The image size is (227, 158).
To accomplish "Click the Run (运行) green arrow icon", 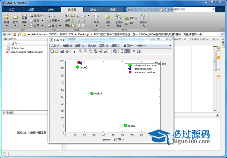I will pos(108,17).
